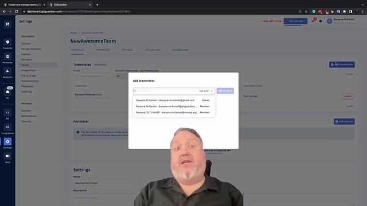Screen dimensions: 367x206
Task: Open Members in settings menu
Action: [27, 60]
